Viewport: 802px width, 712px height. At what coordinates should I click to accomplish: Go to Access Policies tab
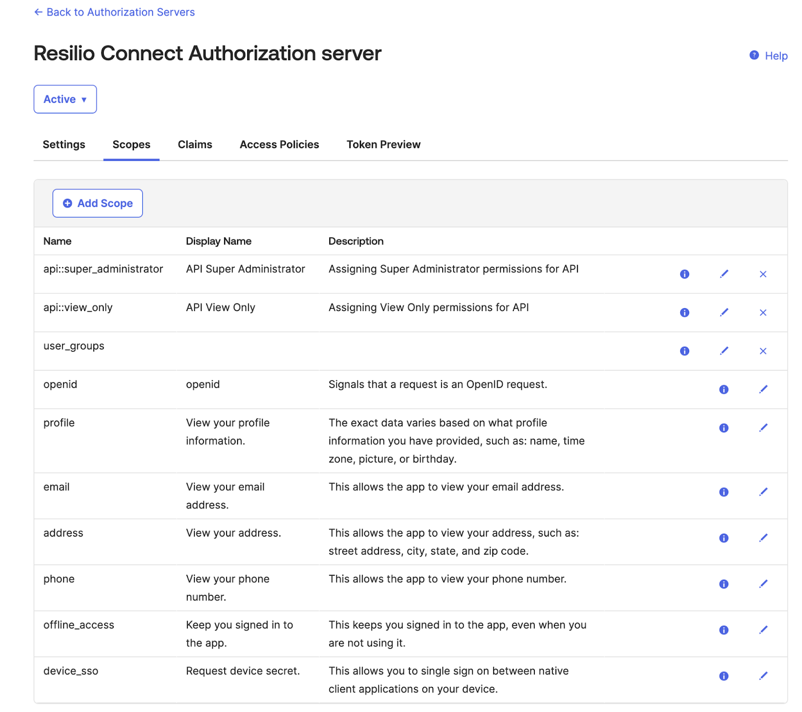pyautogui.click(x=279, y=145)
